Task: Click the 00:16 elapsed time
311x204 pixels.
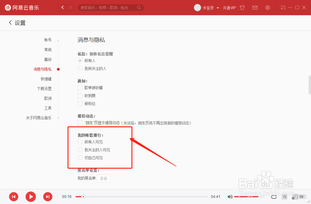Action: pos(67,197)
